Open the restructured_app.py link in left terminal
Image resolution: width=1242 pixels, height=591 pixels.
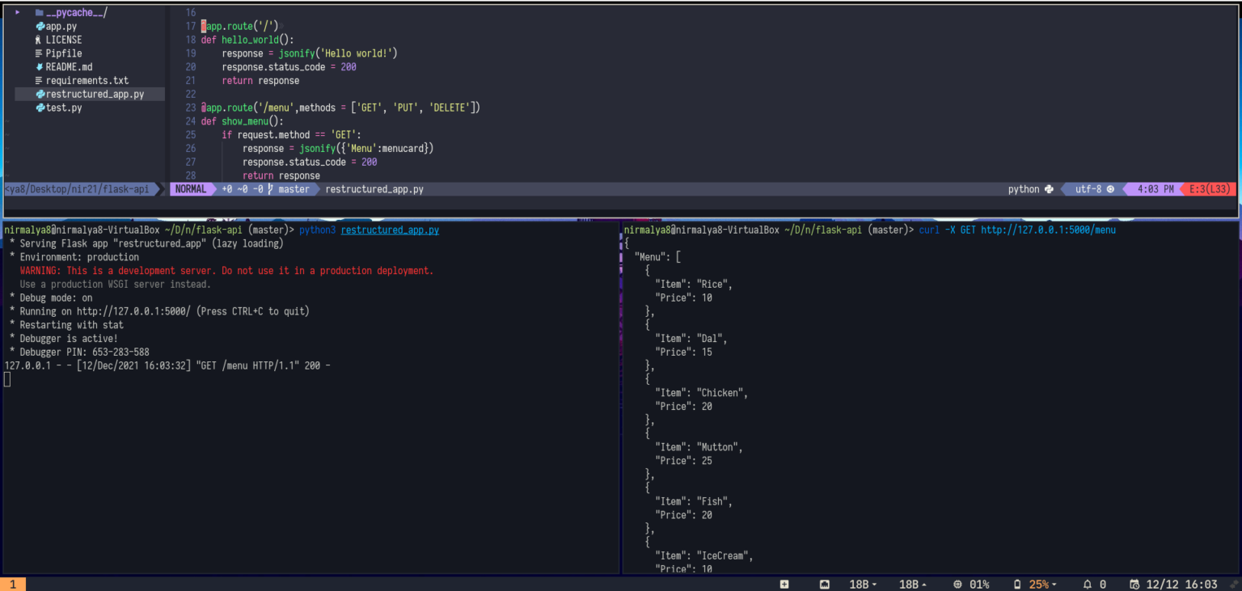[x=390, y=230]
